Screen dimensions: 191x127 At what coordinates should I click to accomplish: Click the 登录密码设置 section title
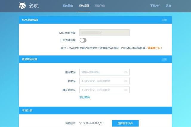point(30,59)
